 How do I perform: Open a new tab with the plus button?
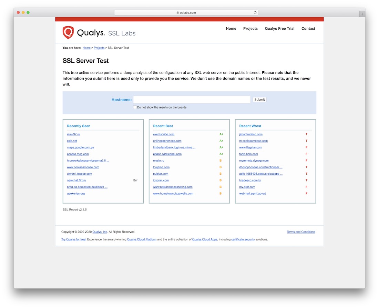pyautogui.click(x=362, y=14)
